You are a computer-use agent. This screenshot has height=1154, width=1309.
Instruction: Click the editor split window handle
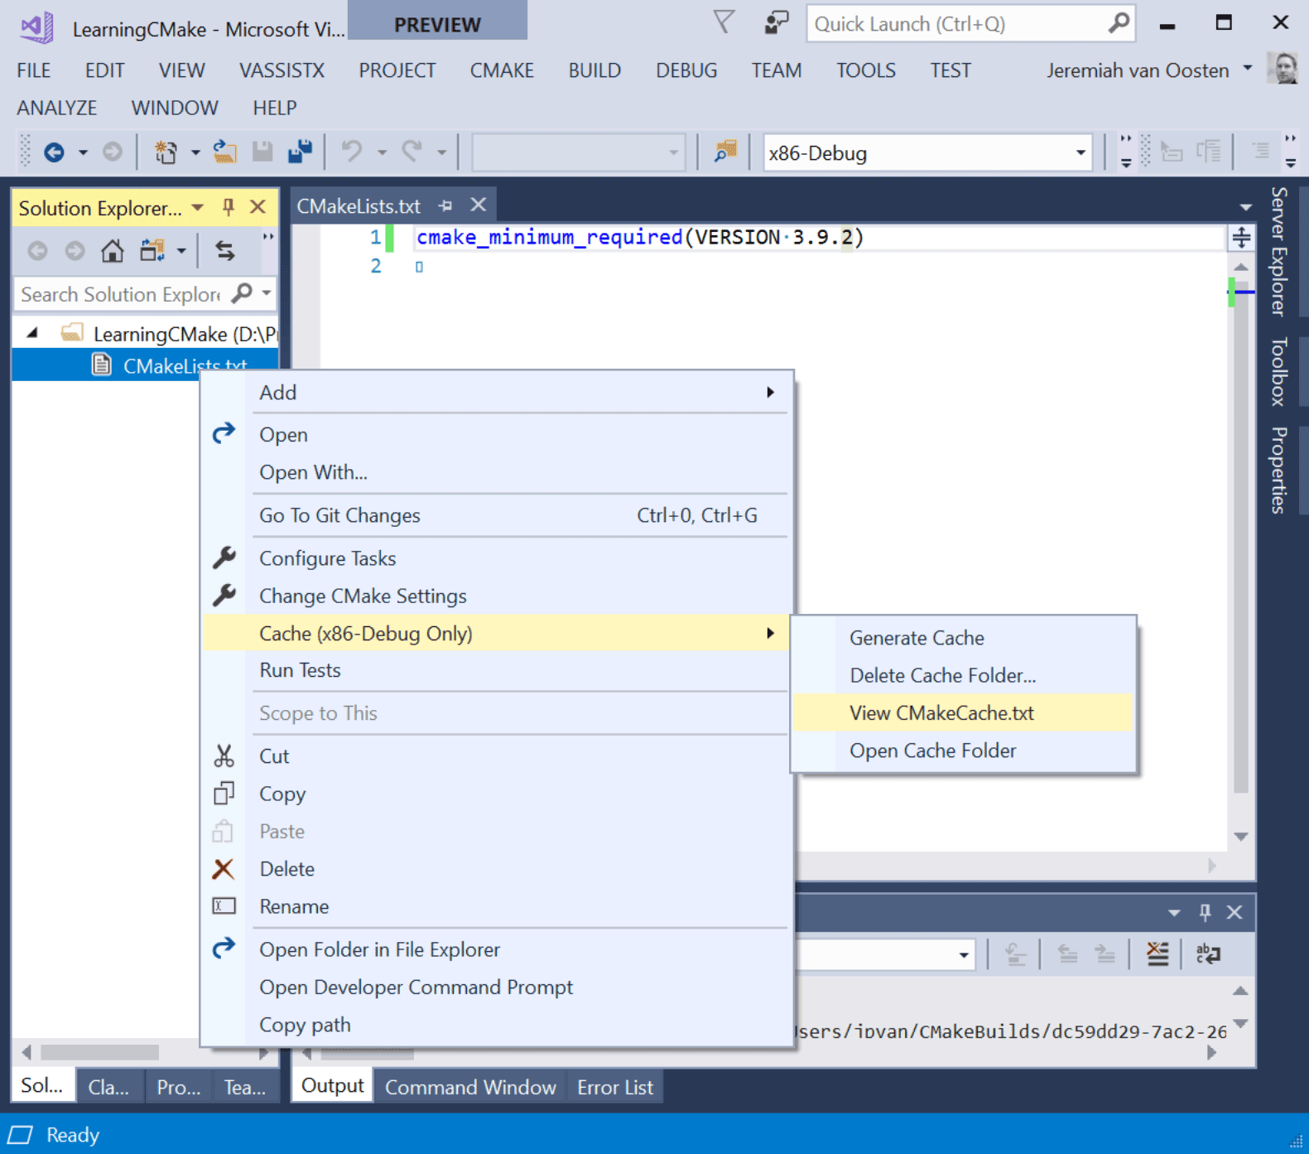point(1240,239)
